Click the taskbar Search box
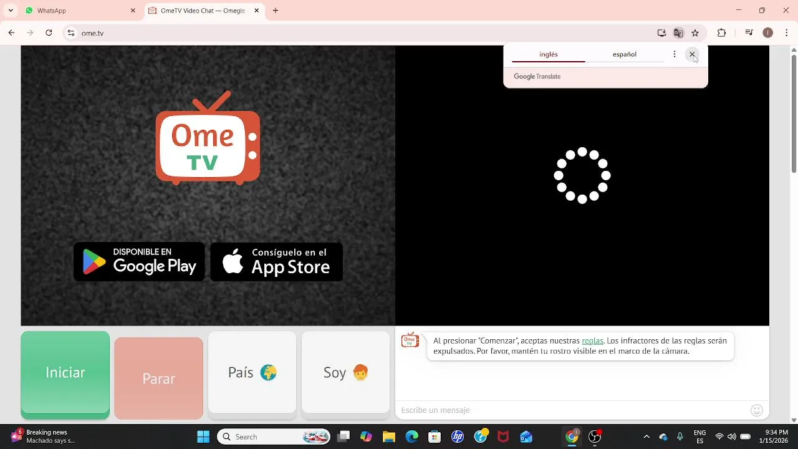 coord(274,437)
